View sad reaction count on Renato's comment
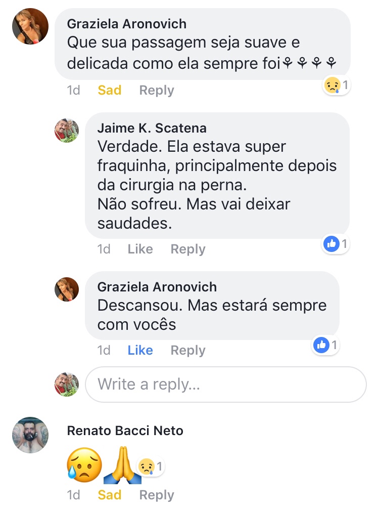The width and height of the screenshot is (379, 511). point(151,466)
